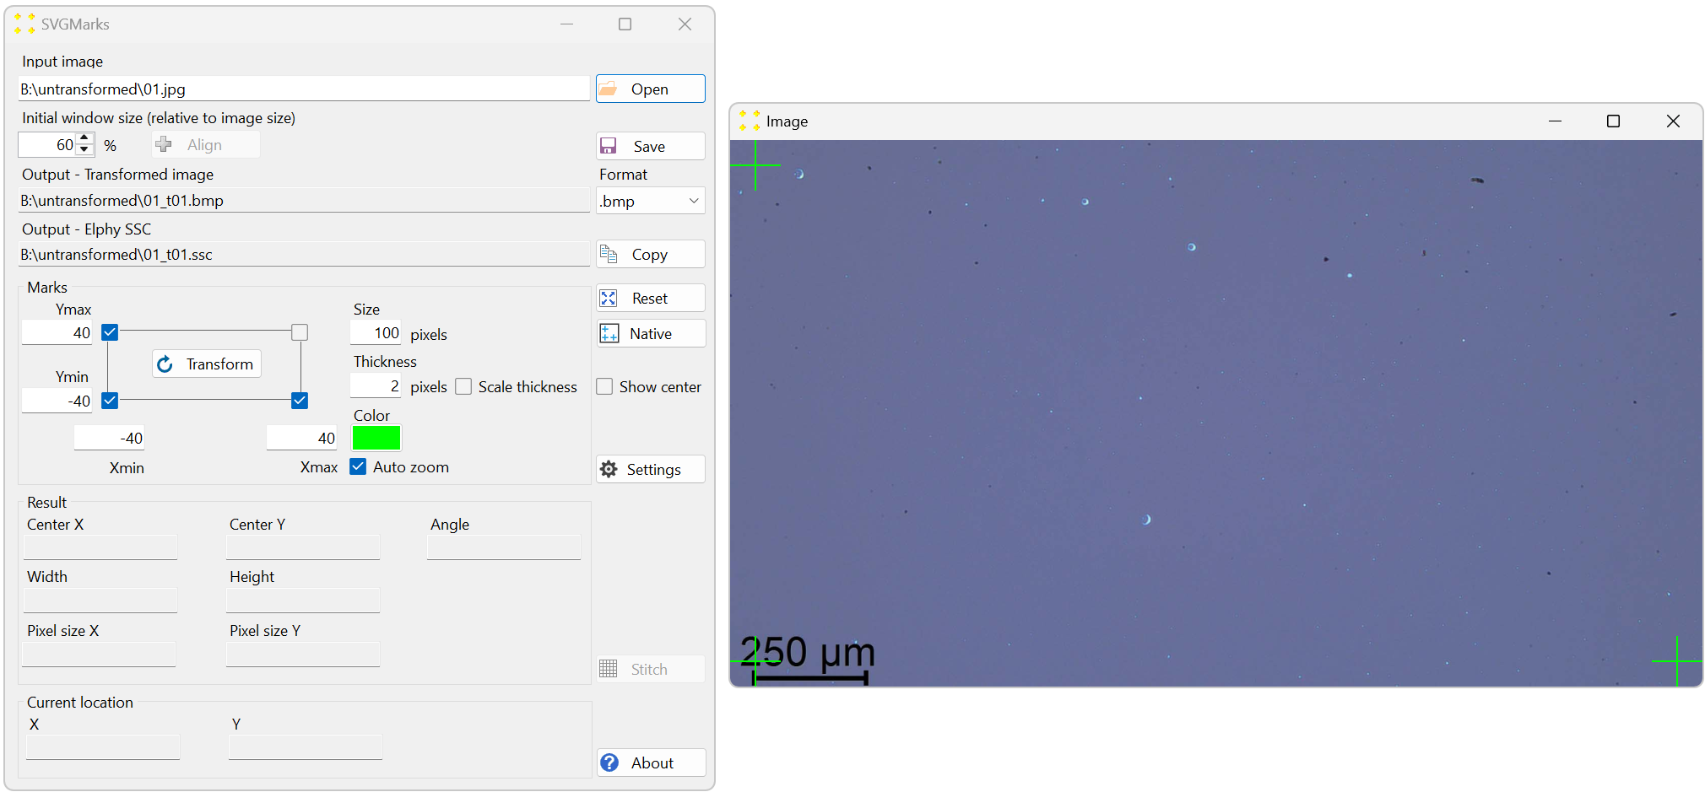Click the mark Size pixels field
Screen dimensions: 1705x792
pyautogui.click(x=376, y=332)
